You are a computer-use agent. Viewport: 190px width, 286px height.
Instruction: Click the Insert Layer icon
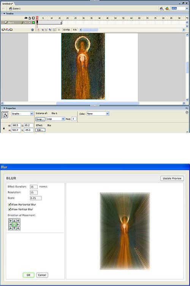(x=3, y=29)
